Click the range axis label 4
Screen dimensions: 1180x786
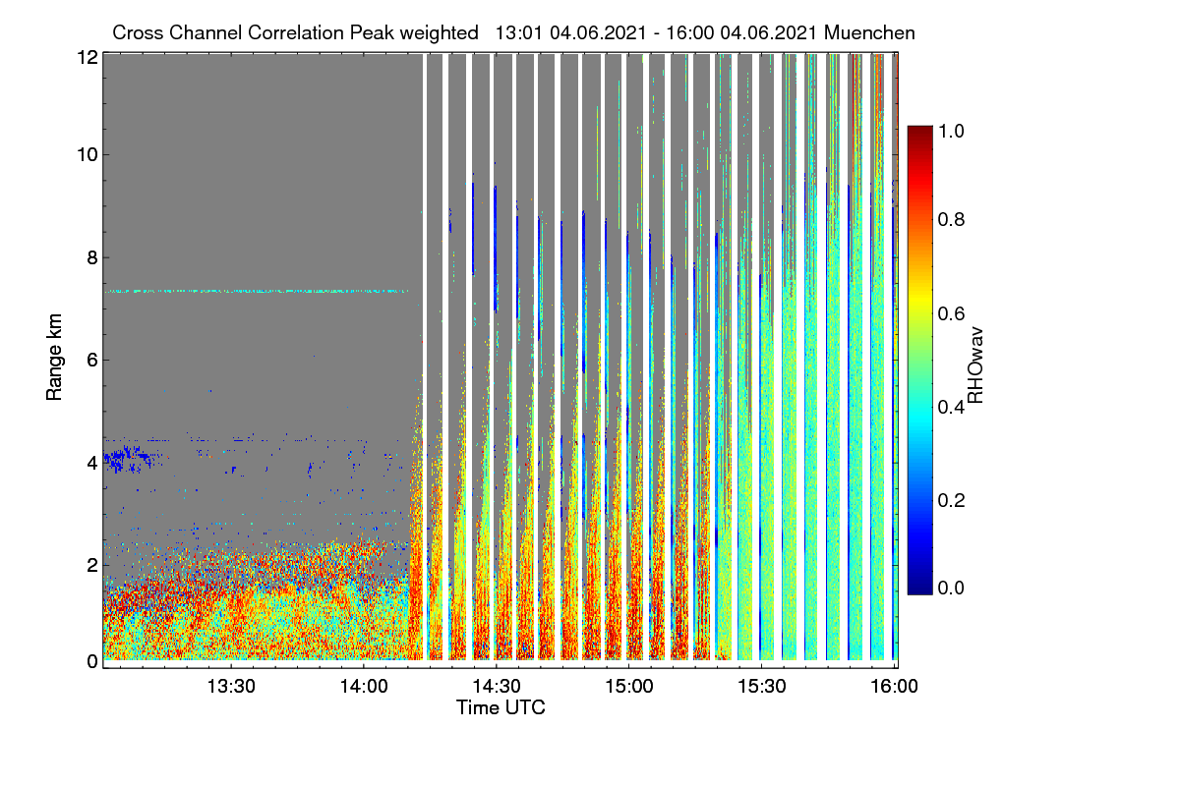91,462
